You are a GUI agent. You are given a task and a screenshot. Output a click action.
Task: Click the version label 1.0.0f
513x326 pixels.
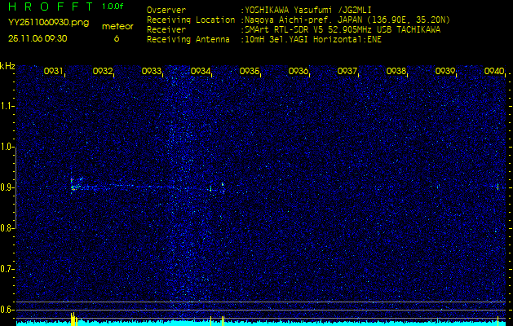tap(113, 7)
